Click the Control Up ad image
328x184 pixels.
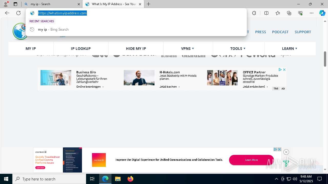58,160
